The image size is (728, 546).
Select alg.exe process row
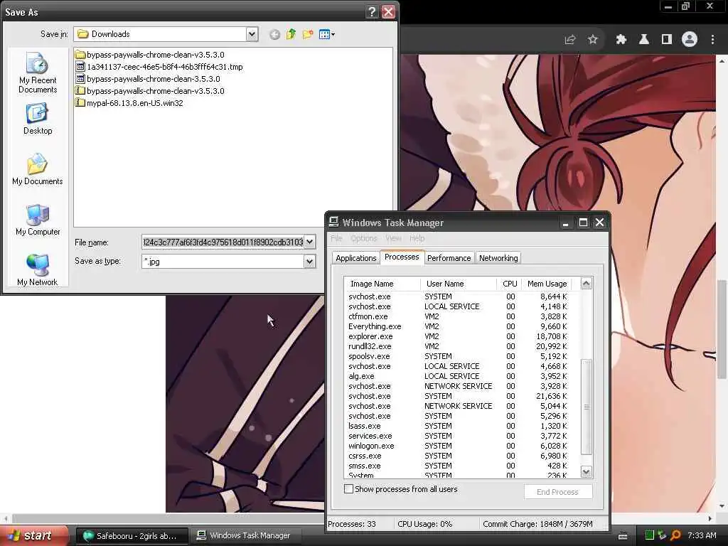click(x=457, y=377)
